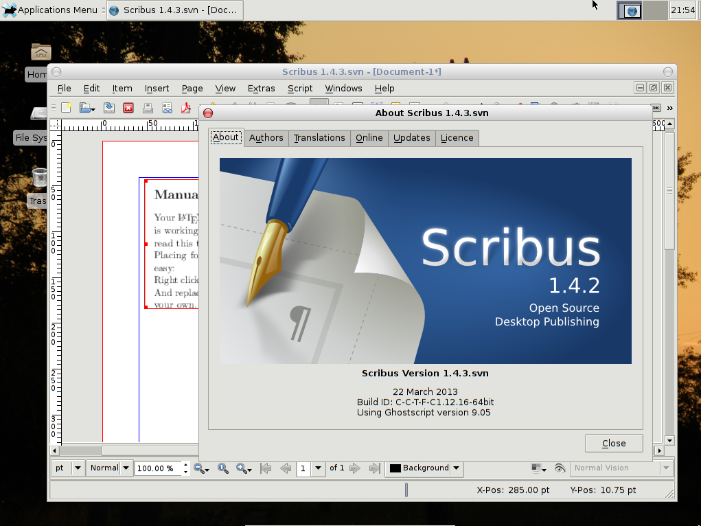The width and height of the screenshot is (701, 526).
Task: Click the horizontal scrollbar left arrow
Action: pyautogui.click(x=54, y=450)
